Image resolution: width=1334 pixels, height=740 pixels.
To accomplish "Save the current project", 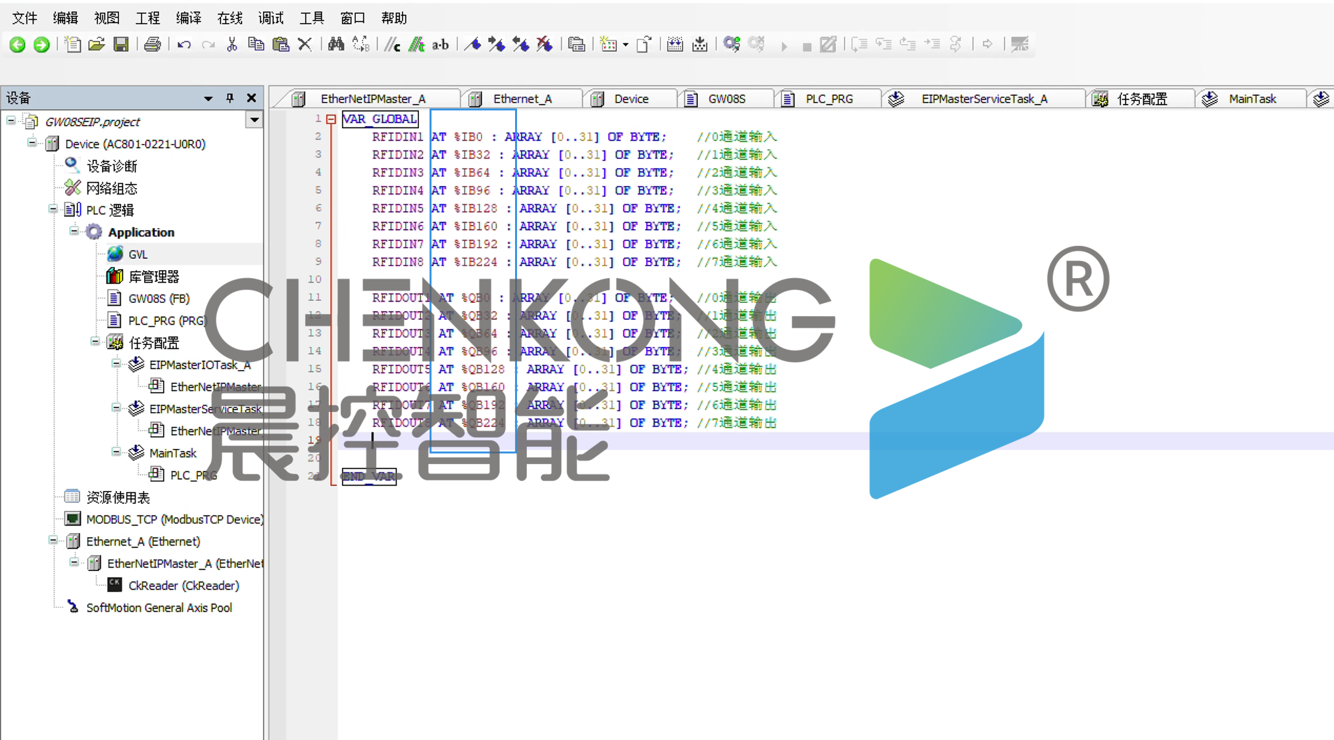I will click(121, 44).
